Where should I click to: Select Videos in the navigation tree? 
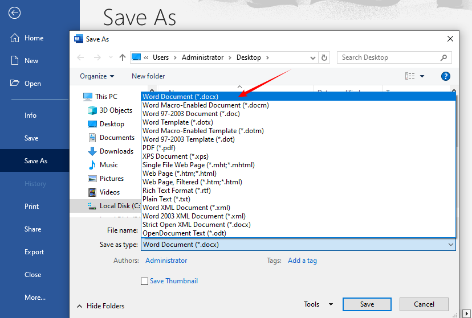(104, 192)
